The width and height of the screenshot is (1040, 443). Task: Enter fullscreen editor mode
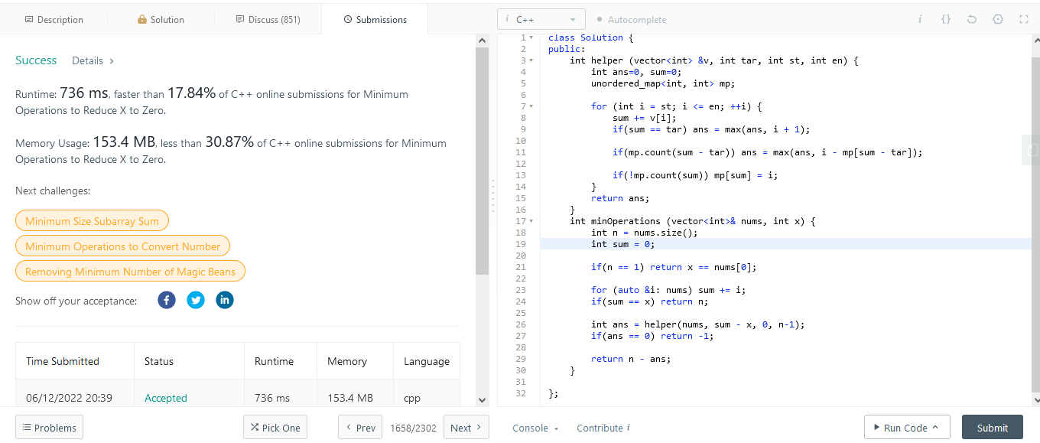pos(1024,19)
